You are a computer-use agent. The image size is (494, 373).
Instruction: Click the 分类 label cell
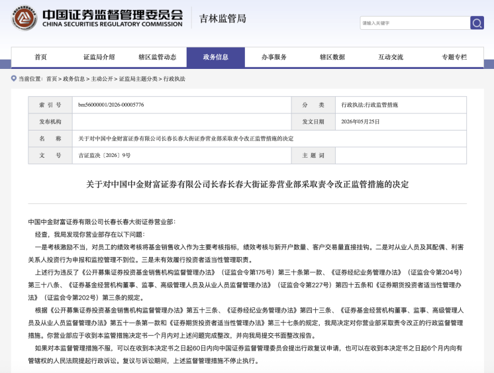(x=313, y=105)
